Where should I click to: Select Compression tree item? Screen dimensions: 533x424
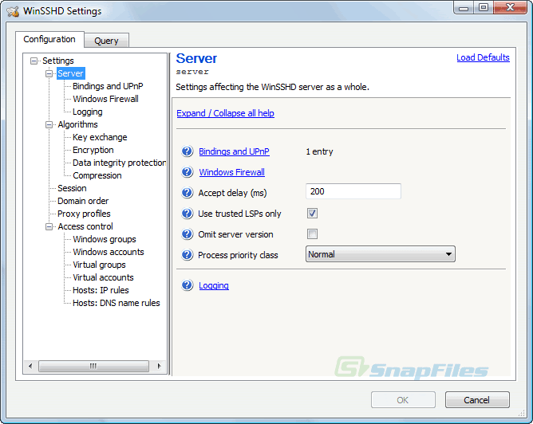point(97,175)
